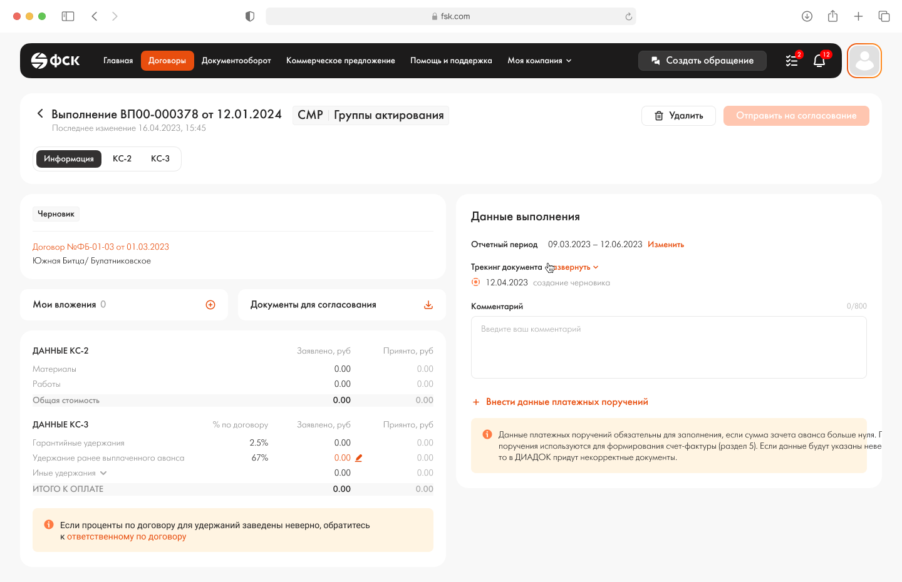Expand Трекинг документа with Развернуть

[573, 267]
